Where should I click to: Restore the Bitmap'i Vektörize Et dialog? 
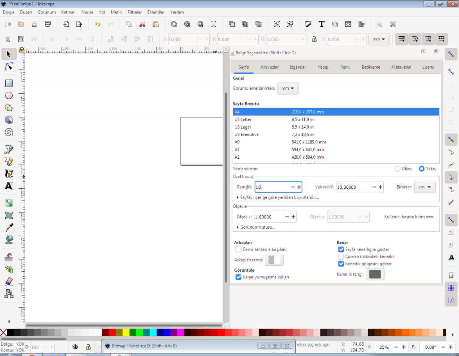point(275,346)
